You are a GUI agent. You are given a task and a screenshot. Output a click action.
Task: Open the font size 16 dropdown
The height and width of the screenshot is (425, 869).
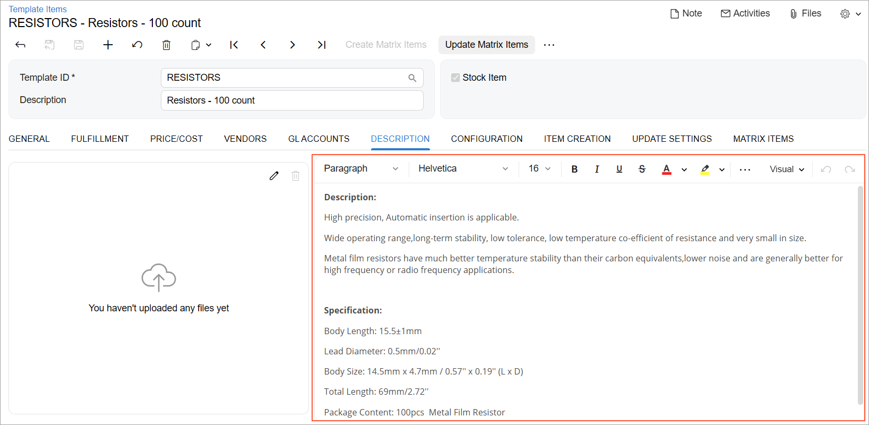point(539,169)
